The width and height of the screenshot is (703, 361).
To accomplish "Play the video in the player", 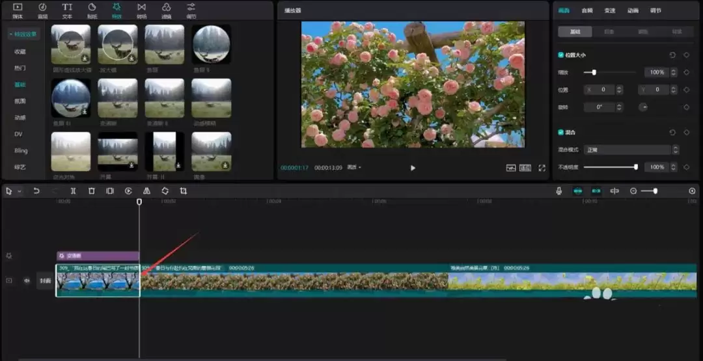I will click(413, 168).
